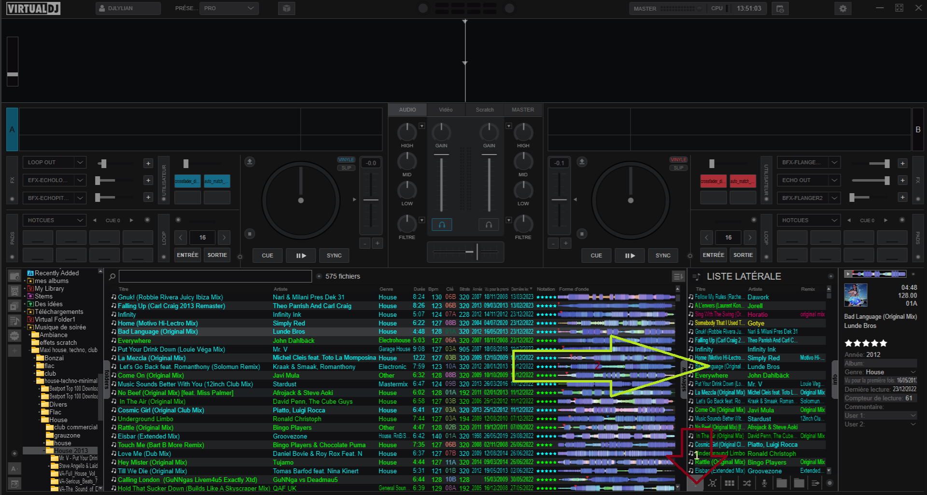Viewport: 927px width, 495px height.
Task: Toggle SLIP mode on deck B
Action: coord(678,168)
